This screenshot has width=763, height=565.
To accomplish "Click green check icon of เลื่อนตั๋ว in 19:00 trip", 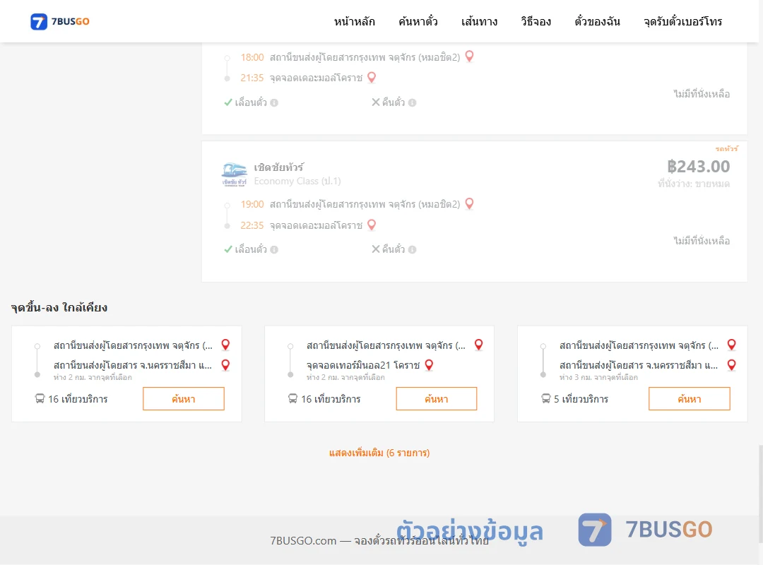I will (227, 249).
